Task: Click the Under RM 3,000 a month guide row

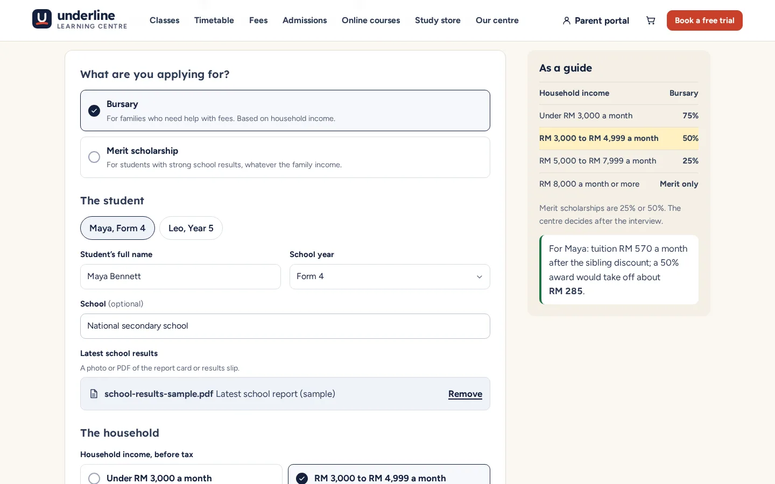Action: pyautogui.click(x=619, y=116)
